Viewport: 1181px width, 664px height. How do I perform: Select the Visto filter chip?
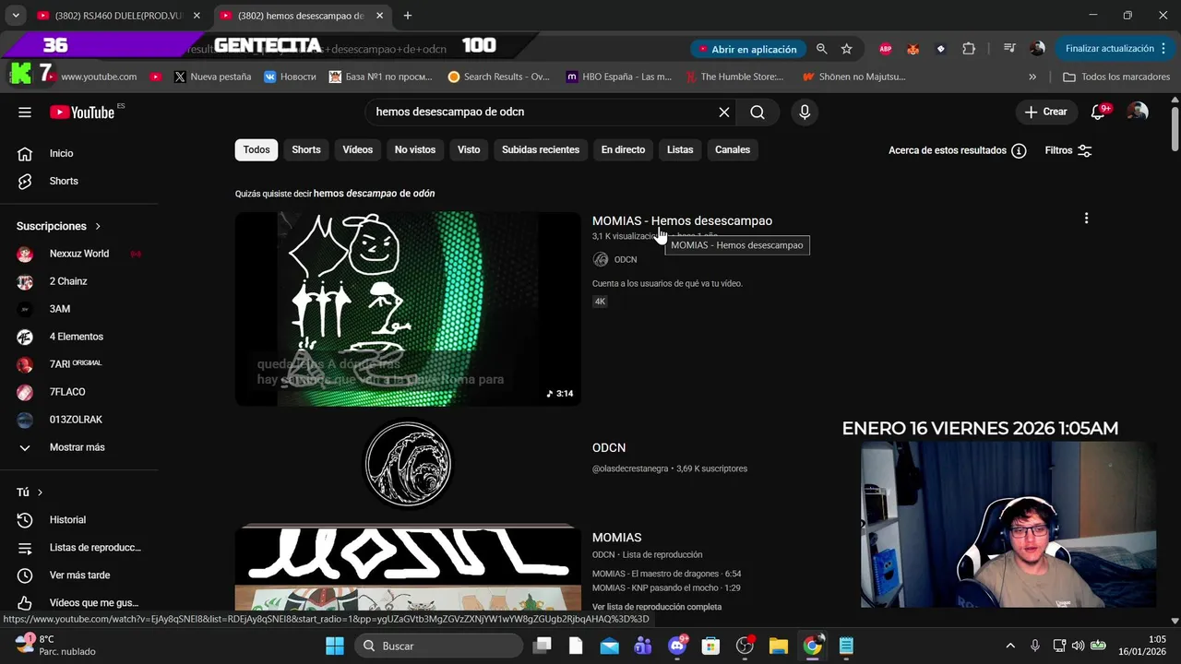point(469,149)
